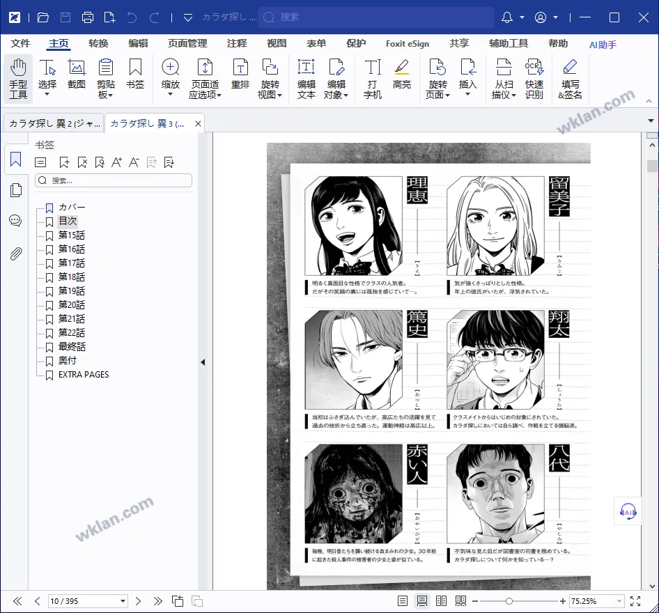Viewport: 659px width, 613px height.
Task: Go to the first page
Action: (x=17, y=601)
